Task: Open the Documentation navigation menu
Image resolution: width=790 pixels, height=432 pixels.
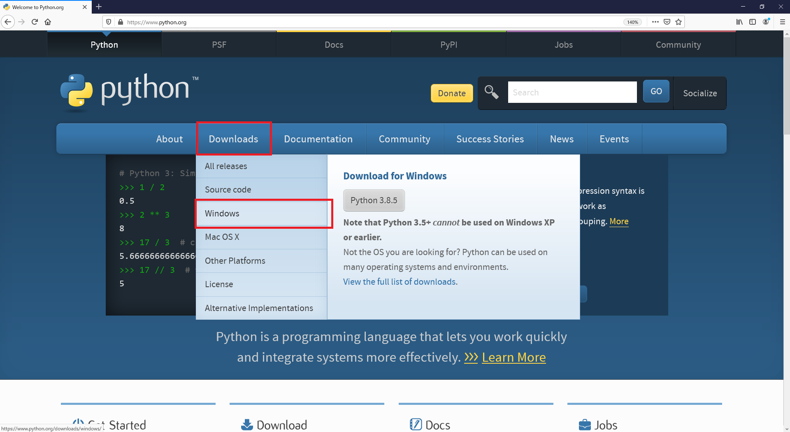Action: [x=318, y=139]
